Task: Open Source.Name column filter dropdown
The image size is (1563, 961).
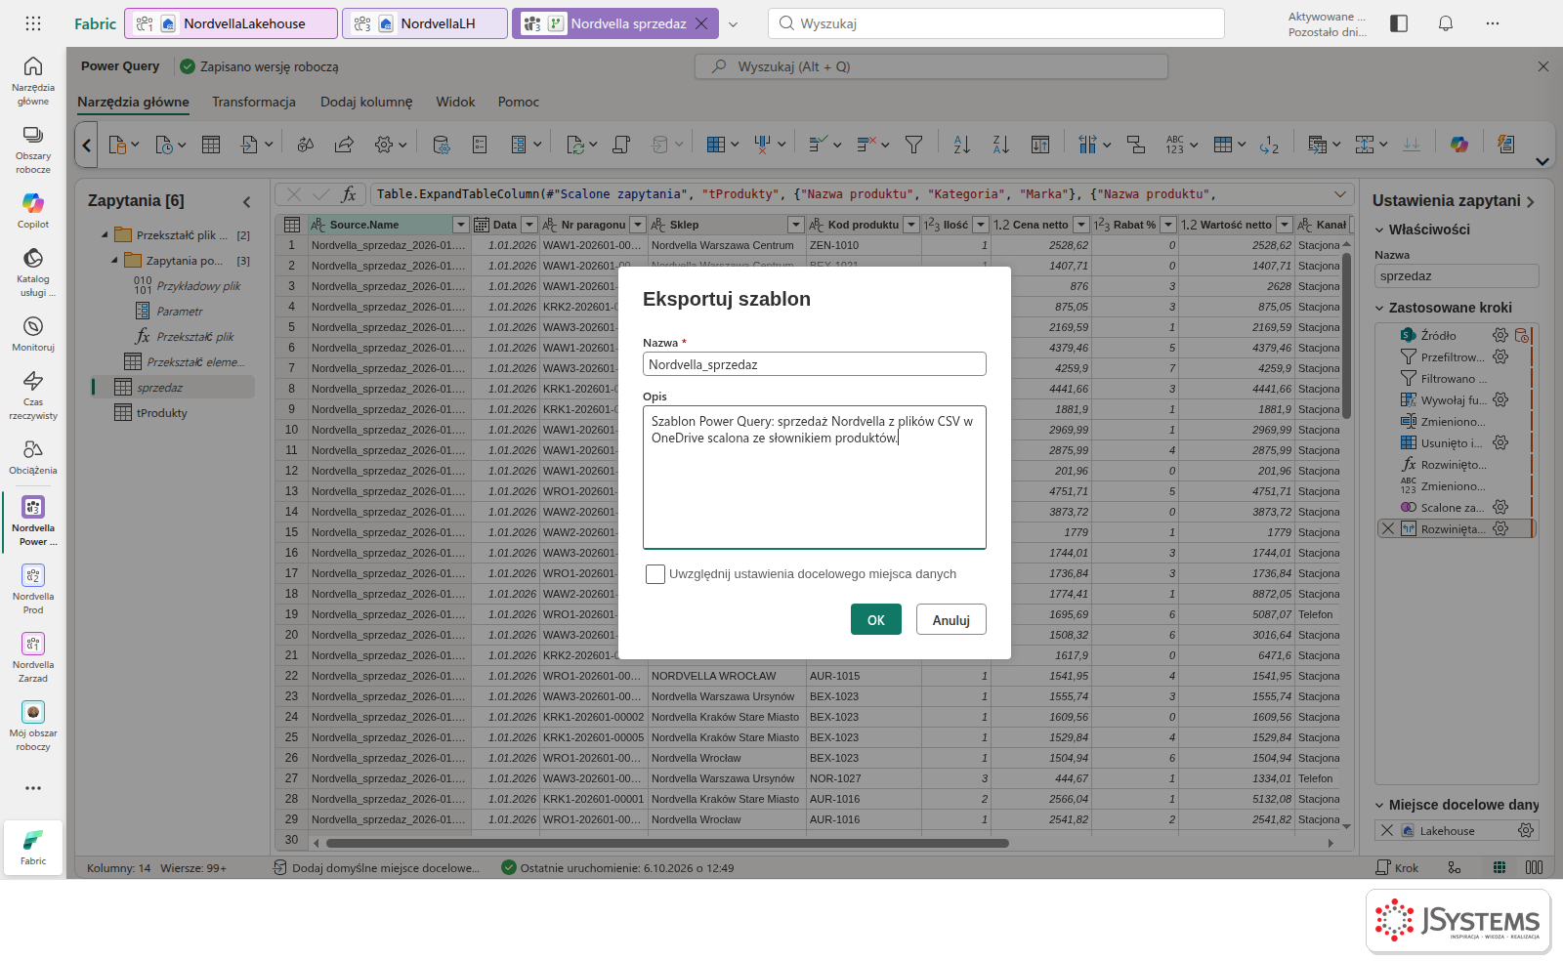Action: tap(461, 225)
